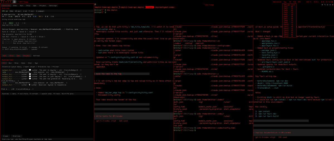Click the red Project button above Runtime Feed
This screenshot has width=334, height=141.
click(27, 56)
